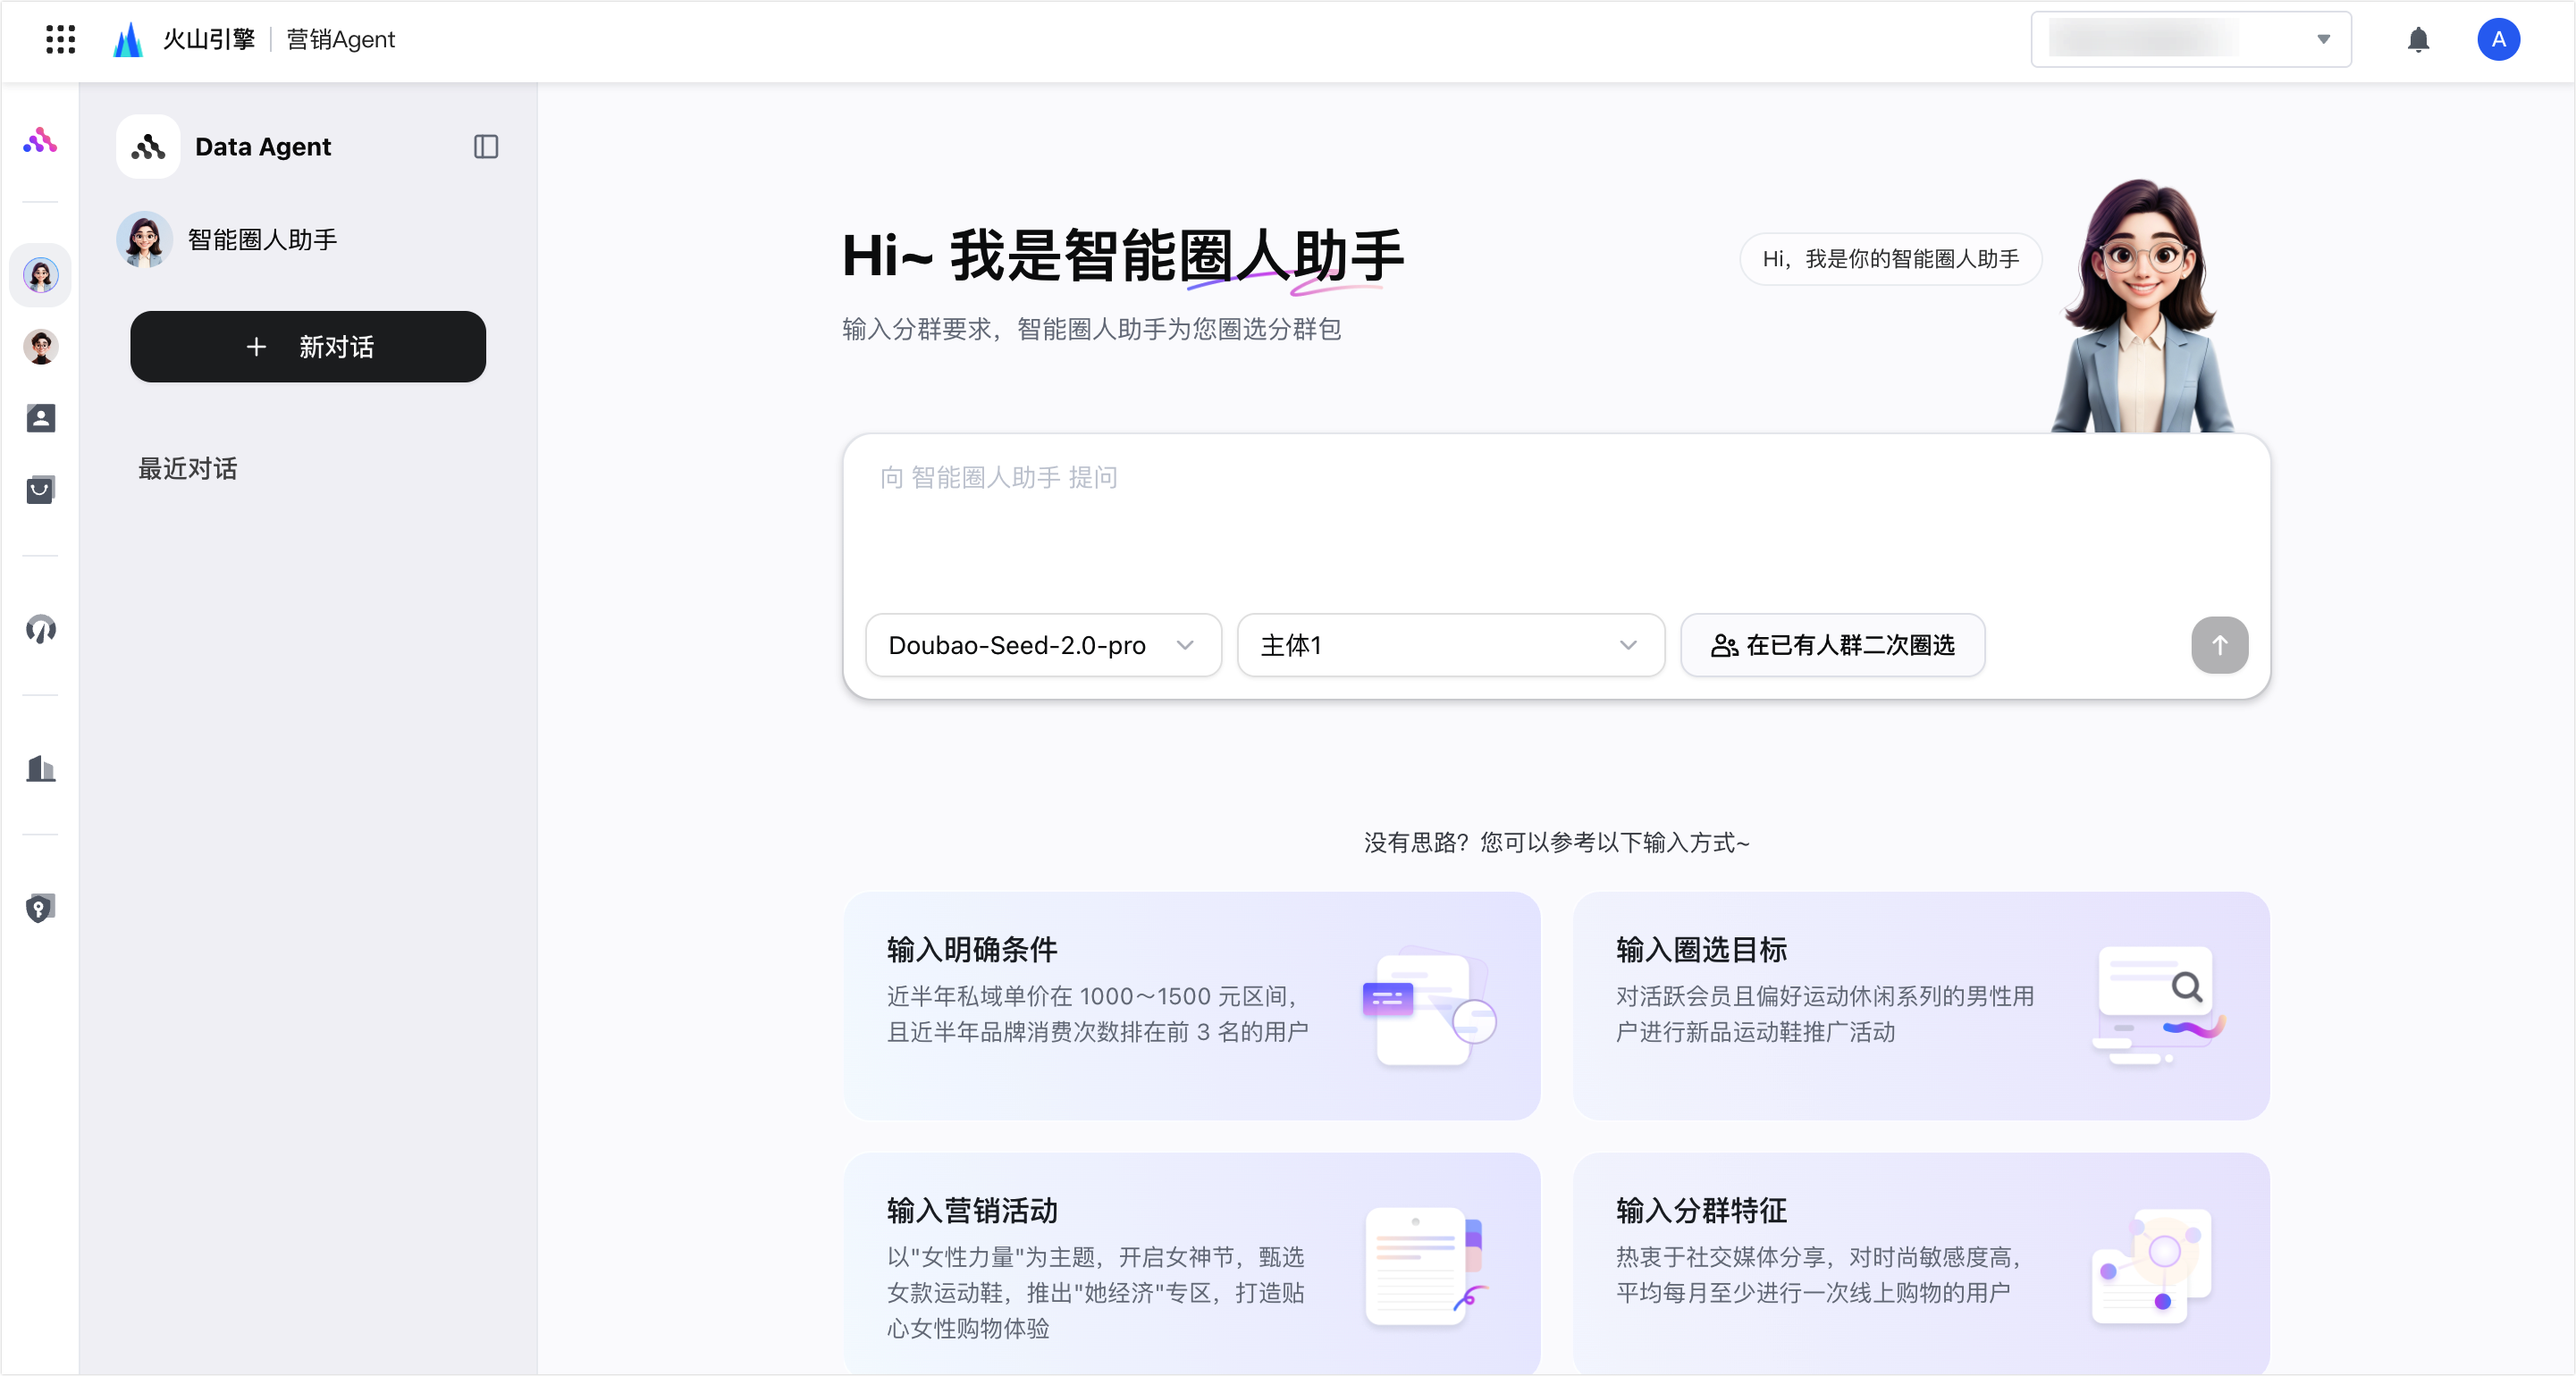Viewport: 2576px width, 1376px height.
Task: Select 智能圈人助手 in the sidebar list
Action: (x=262, y=240)
